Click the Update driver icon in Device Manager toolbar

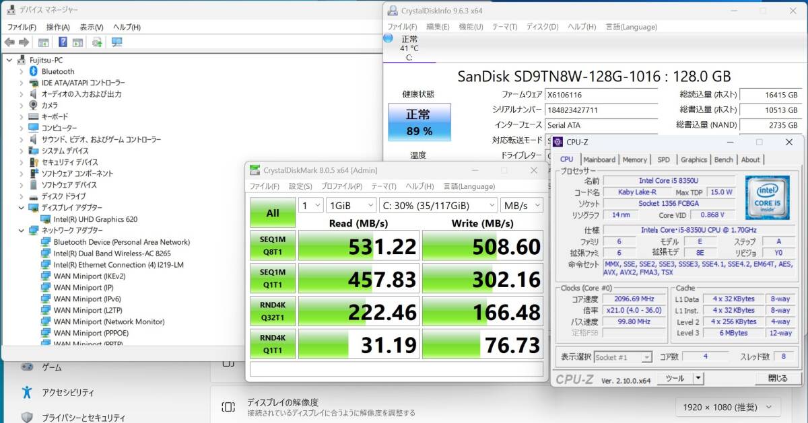pyautogui.click(x=77, y=42)
